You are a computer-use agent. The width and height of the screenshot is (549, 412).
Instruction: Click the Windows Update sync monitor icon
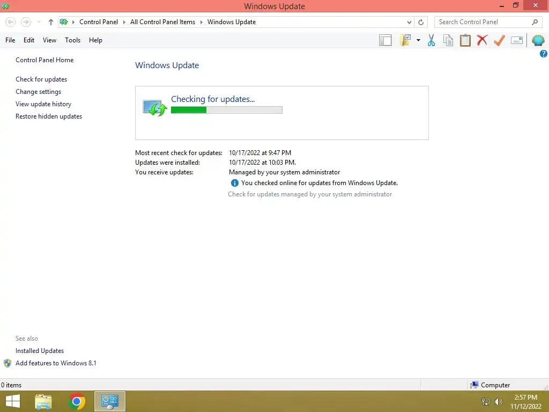pos(154,107)
